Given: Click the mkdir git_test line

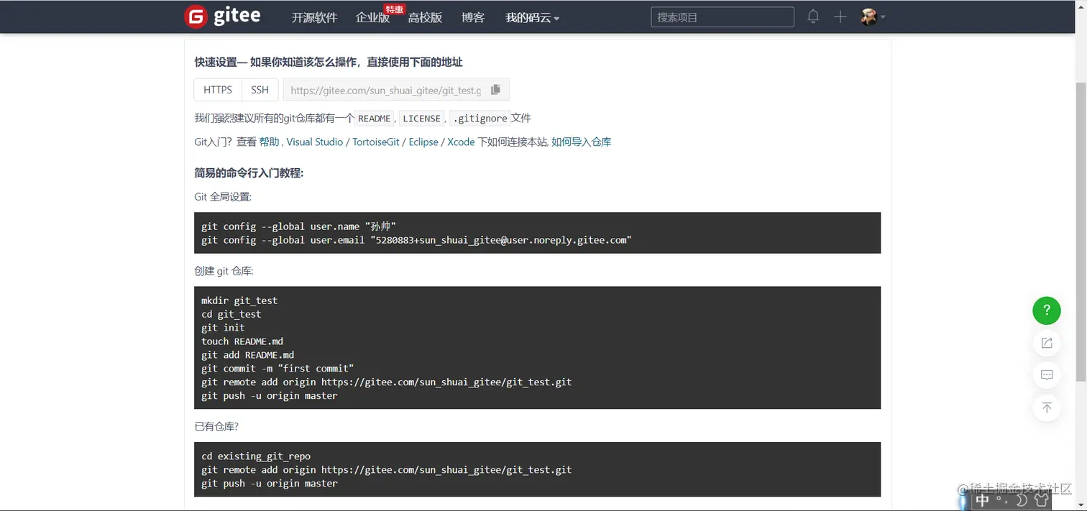Looking at the screenshot, I should (x=239, y=300).
